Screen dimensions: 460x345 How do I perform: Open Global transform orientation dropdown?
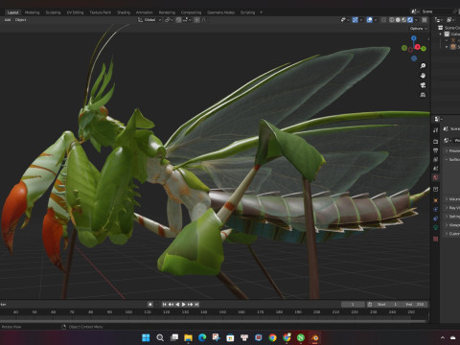pos(149,20)
